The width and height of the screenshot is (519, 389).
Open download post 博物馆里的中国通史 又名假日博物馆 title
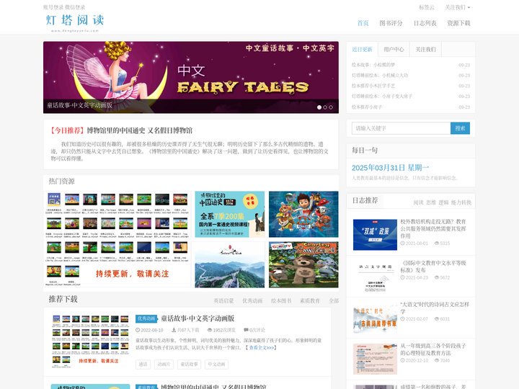(213, 386)
